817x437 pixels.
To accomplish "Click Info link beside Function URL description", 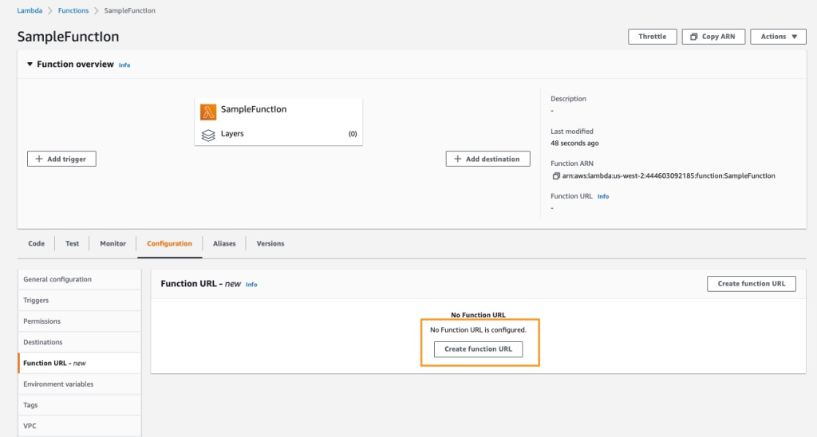I will (603, 196).
